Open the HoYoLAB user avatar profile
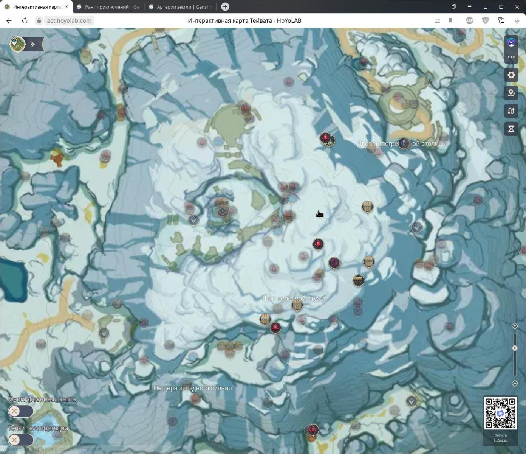This screenshot has width=526, height=454. tap(511, 42)
